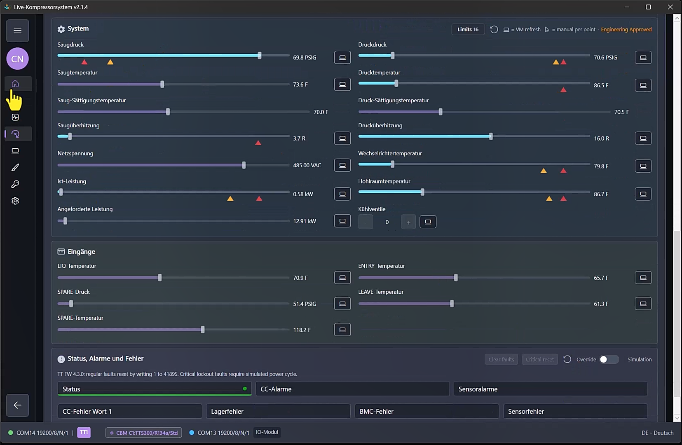Refresh system limits icon
682x445 pixels.
pos(494,29)
